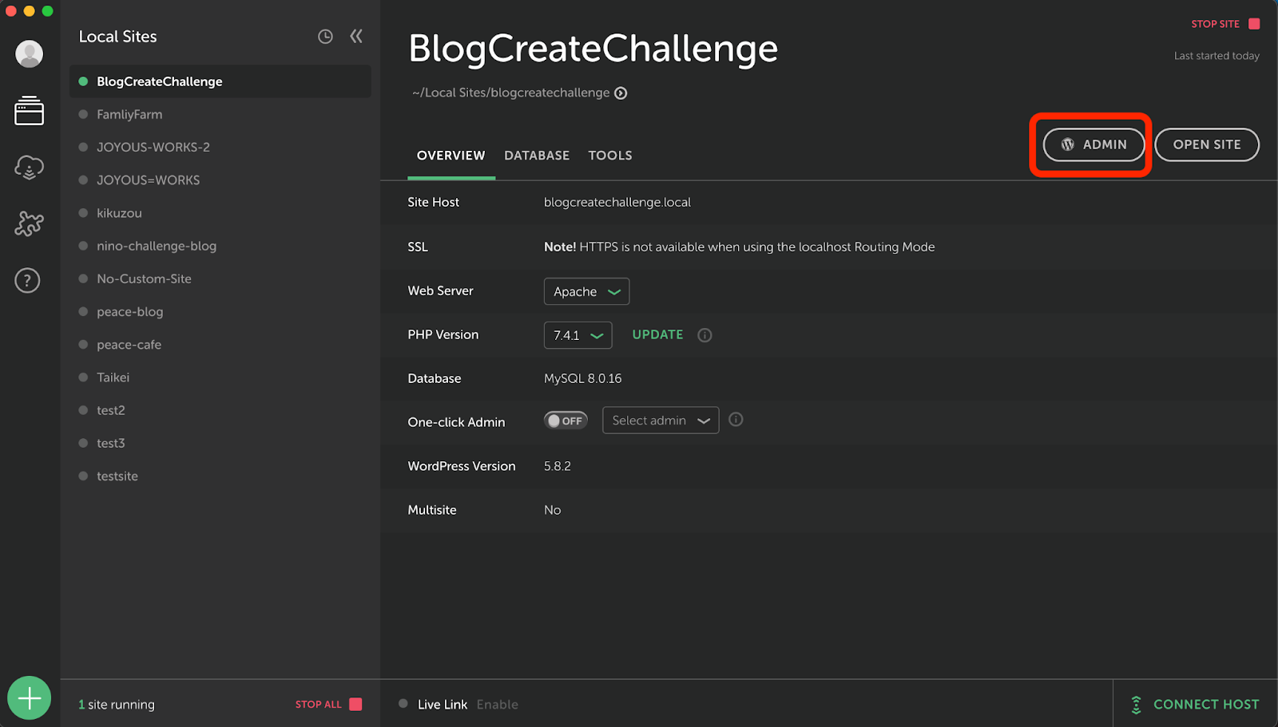Viewport: 1278px width, 727px height.
Task: Click the WordPress version 5.8.2 value
Action: pos(558,466)
